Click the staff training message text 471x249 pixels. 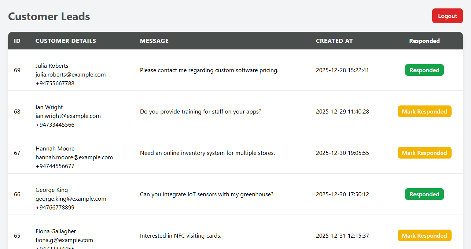pos(200,112)
